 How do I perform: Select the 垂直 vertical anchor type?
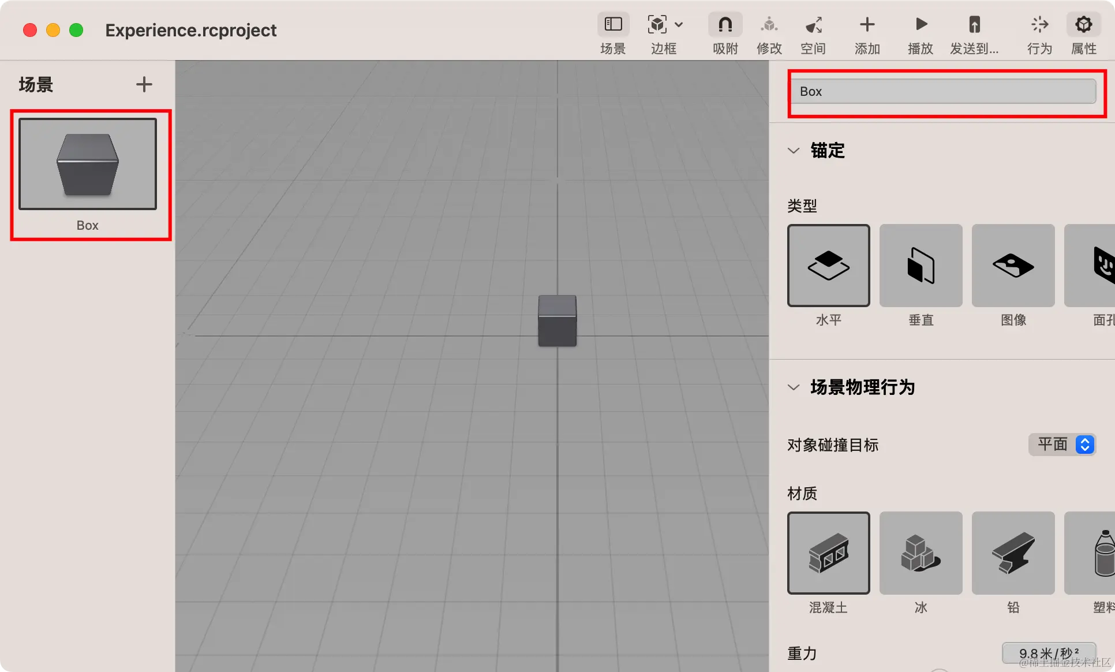(x=921, y=266)
